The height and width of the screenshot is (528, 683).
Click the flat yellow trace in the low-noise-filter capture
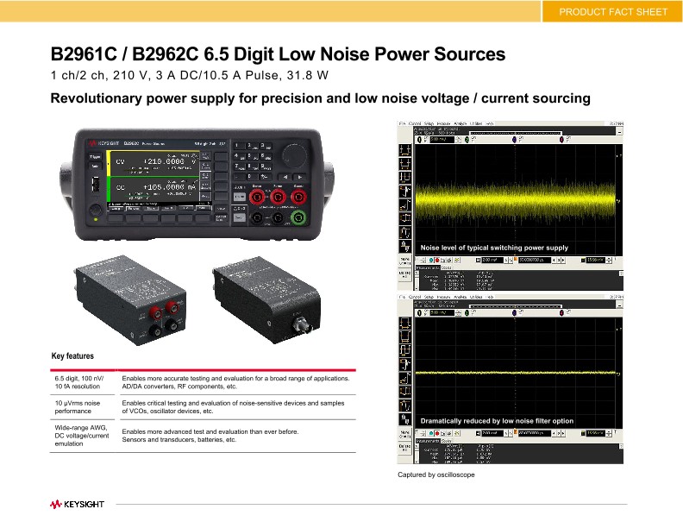[516, 373]
